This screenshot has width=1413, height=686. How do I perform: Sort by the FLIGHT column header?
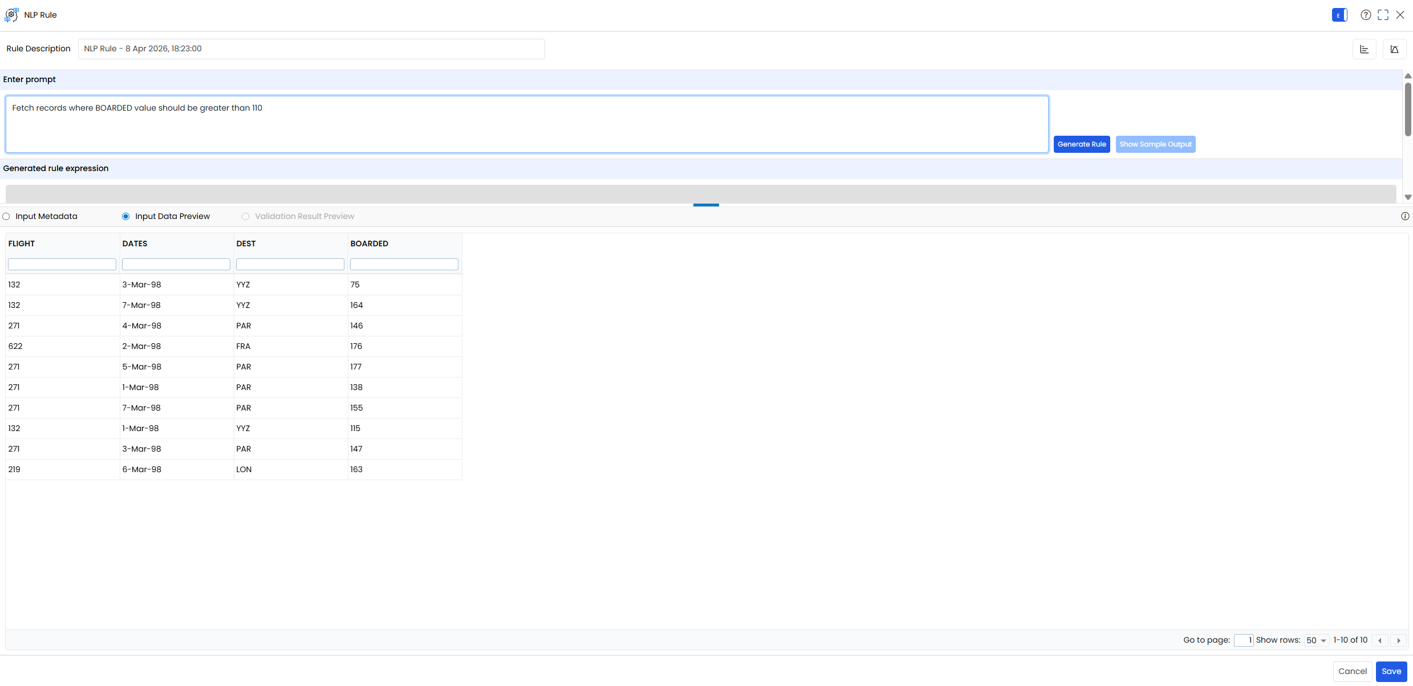pyautogui.click(x=22, y=243)
